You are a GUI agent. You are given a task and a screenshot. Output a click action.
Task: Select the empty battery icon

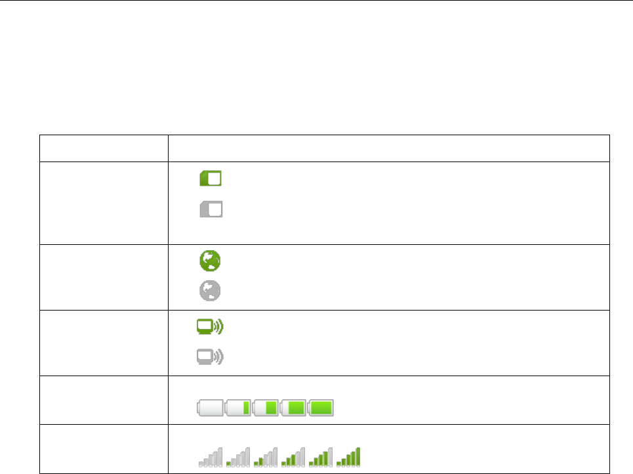[211, 407]
